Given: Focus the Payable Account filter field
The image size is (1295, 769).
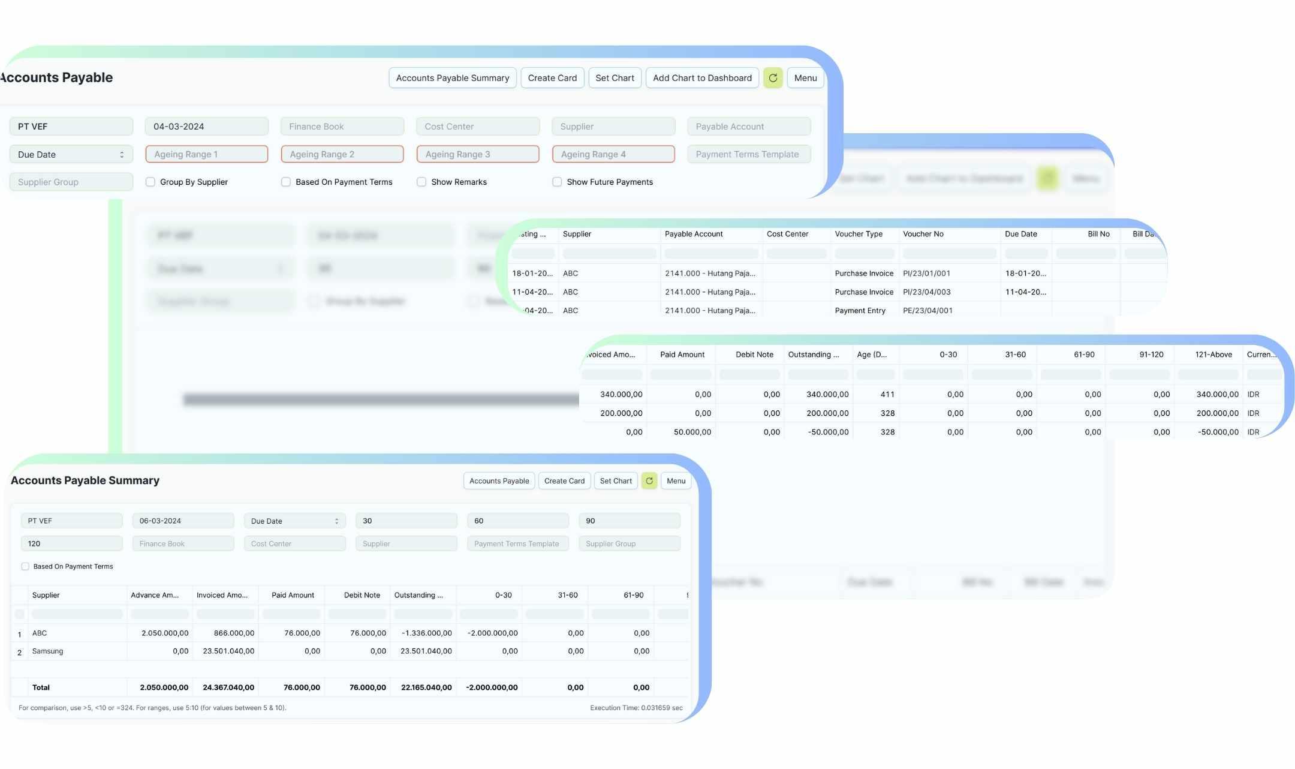Looking at the screenshot, I should 748,127.
